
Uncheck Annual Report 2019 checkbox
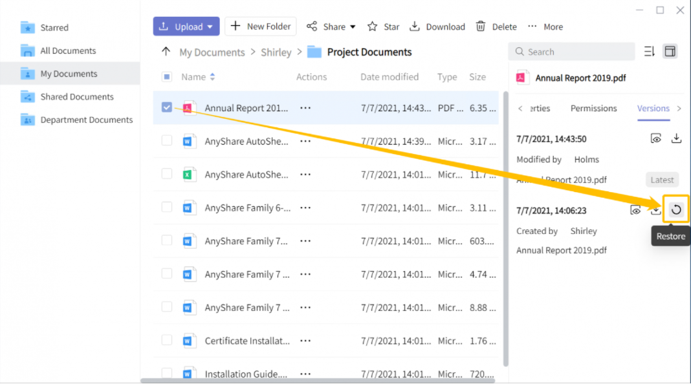click(166, 107)
